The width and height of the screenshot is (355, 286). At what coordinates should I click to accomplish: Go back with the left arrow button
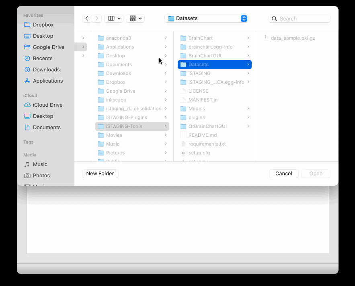tap(87, 18)
